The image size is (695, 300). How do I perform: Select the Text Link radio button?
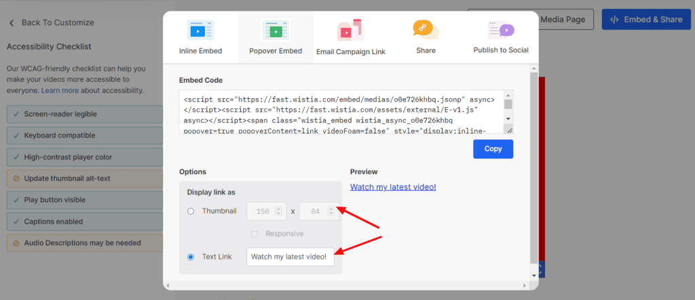(191, 257)
